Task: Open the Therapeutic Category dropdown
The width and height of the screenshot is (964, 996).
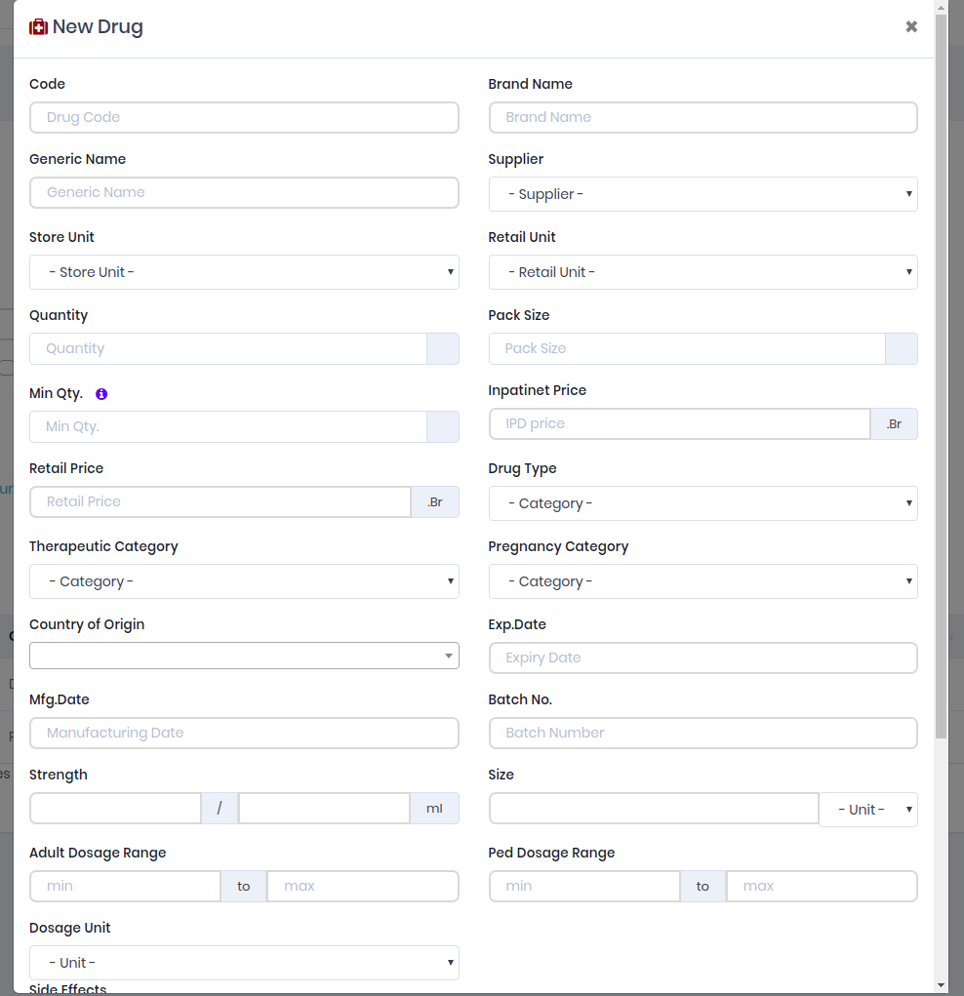Action: coord(244,581)
